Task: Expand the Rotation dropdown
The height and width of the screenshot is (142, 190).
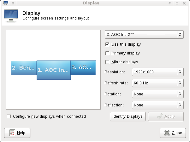Action: 157,94
